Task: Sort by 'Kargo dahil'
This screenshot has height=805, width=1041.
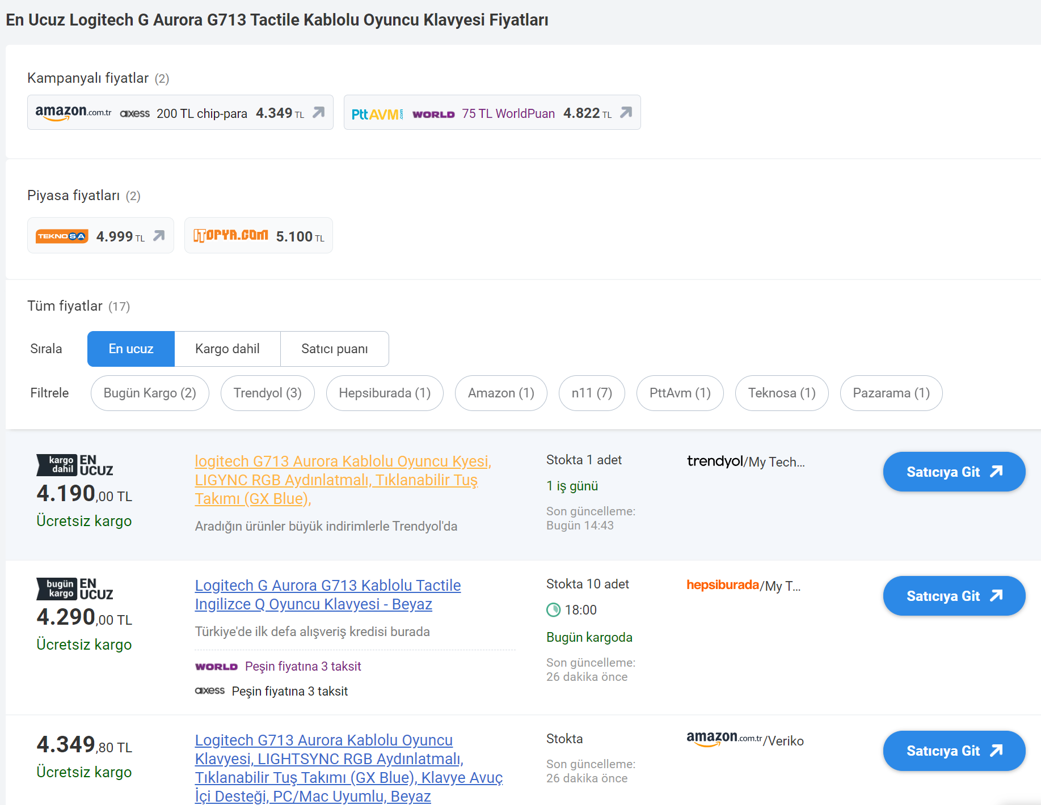Action: click(227, 349)
